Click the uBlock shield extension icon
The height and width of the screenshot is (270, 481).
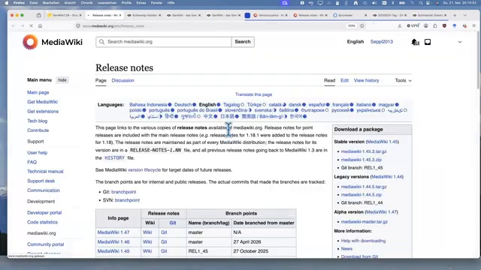pyautogui.click(x=444, y=26)
